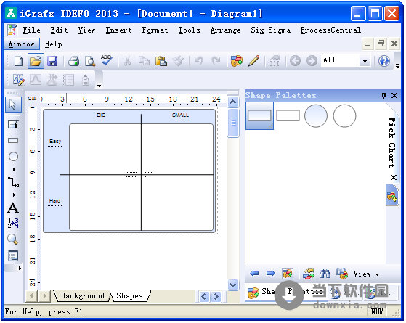Pick the connector line tool
Viewport: 406px width, 323px height.
(13, 182)
